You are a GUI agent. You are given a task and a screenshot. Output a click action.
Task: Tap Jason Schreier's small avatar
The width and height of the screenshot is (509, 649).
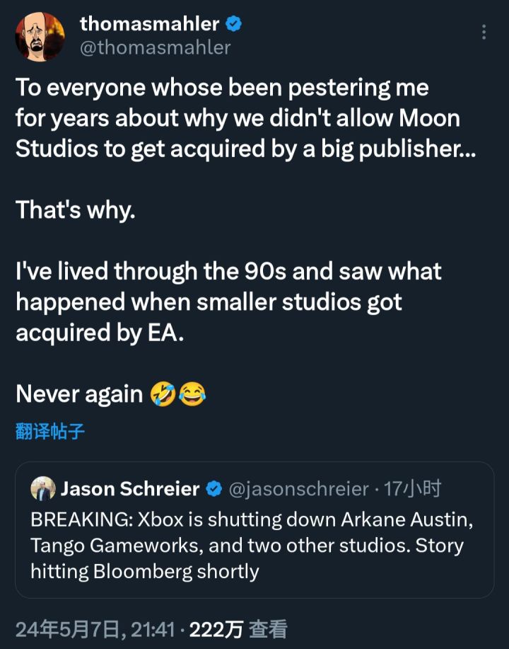pos(43,488)
